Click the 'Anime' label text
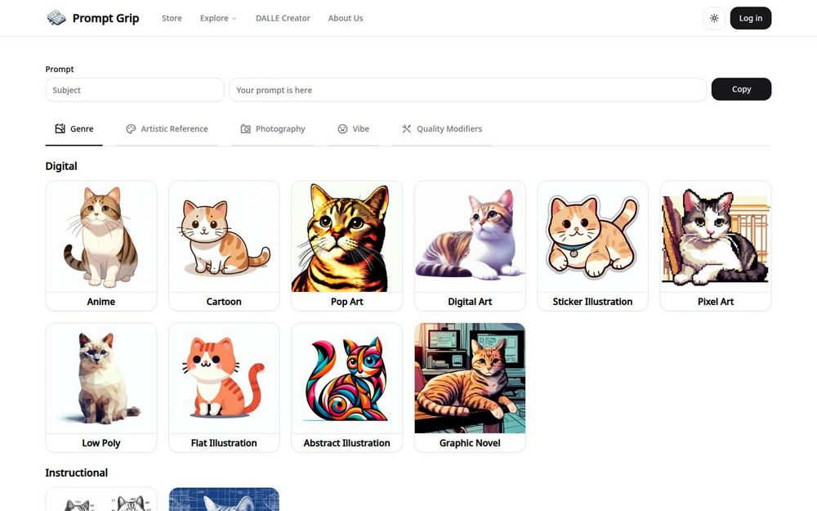 (x=101, y=302)
